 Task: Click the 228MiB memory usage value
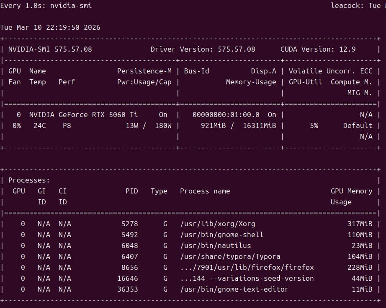tap(360, 267)
